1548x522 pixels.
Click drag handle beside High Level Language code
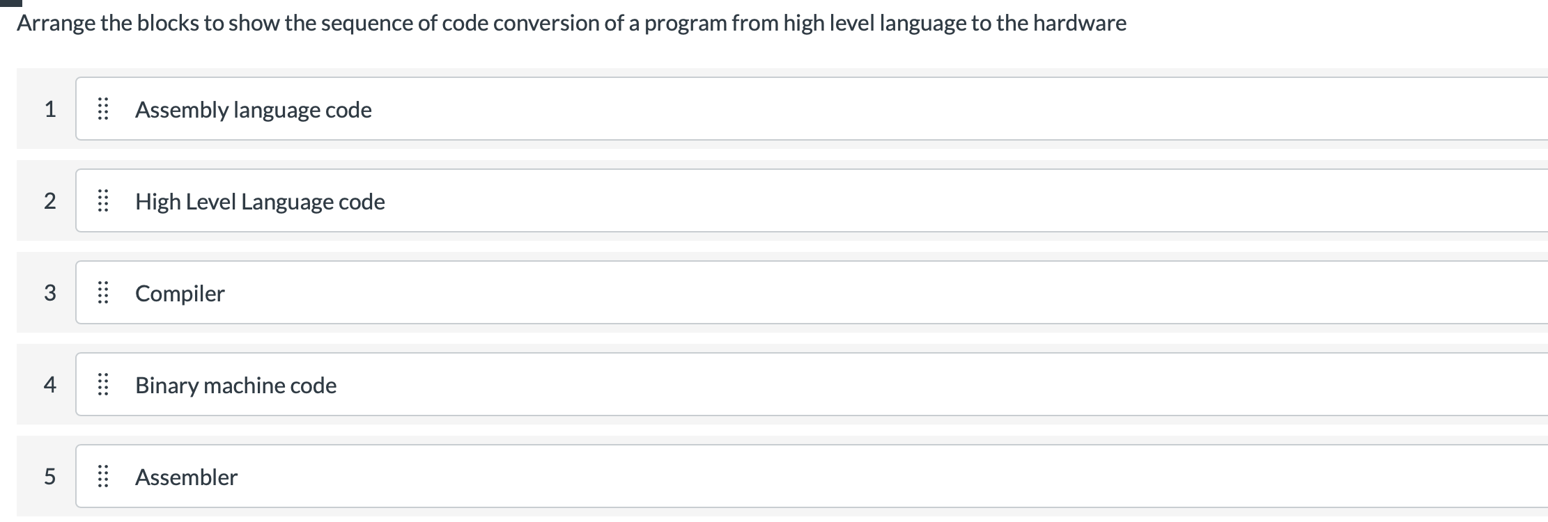click(x=102, y=201)
